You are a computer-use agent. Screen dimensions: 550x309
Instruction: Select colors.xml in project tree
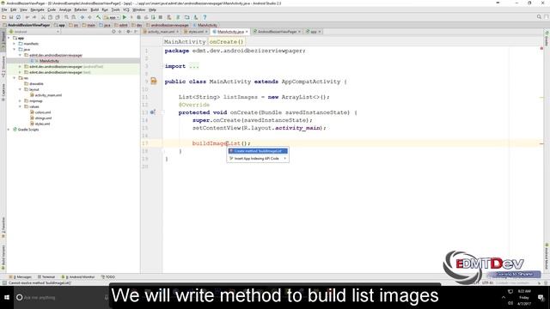pyautogui.click(x=43, y=112)
